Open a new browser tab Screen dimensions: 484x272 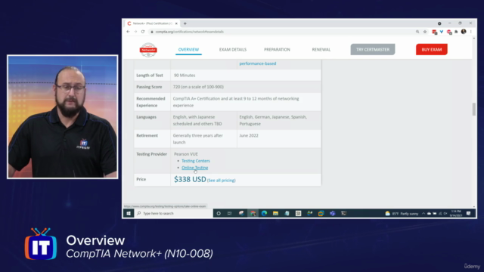[185, 23]
